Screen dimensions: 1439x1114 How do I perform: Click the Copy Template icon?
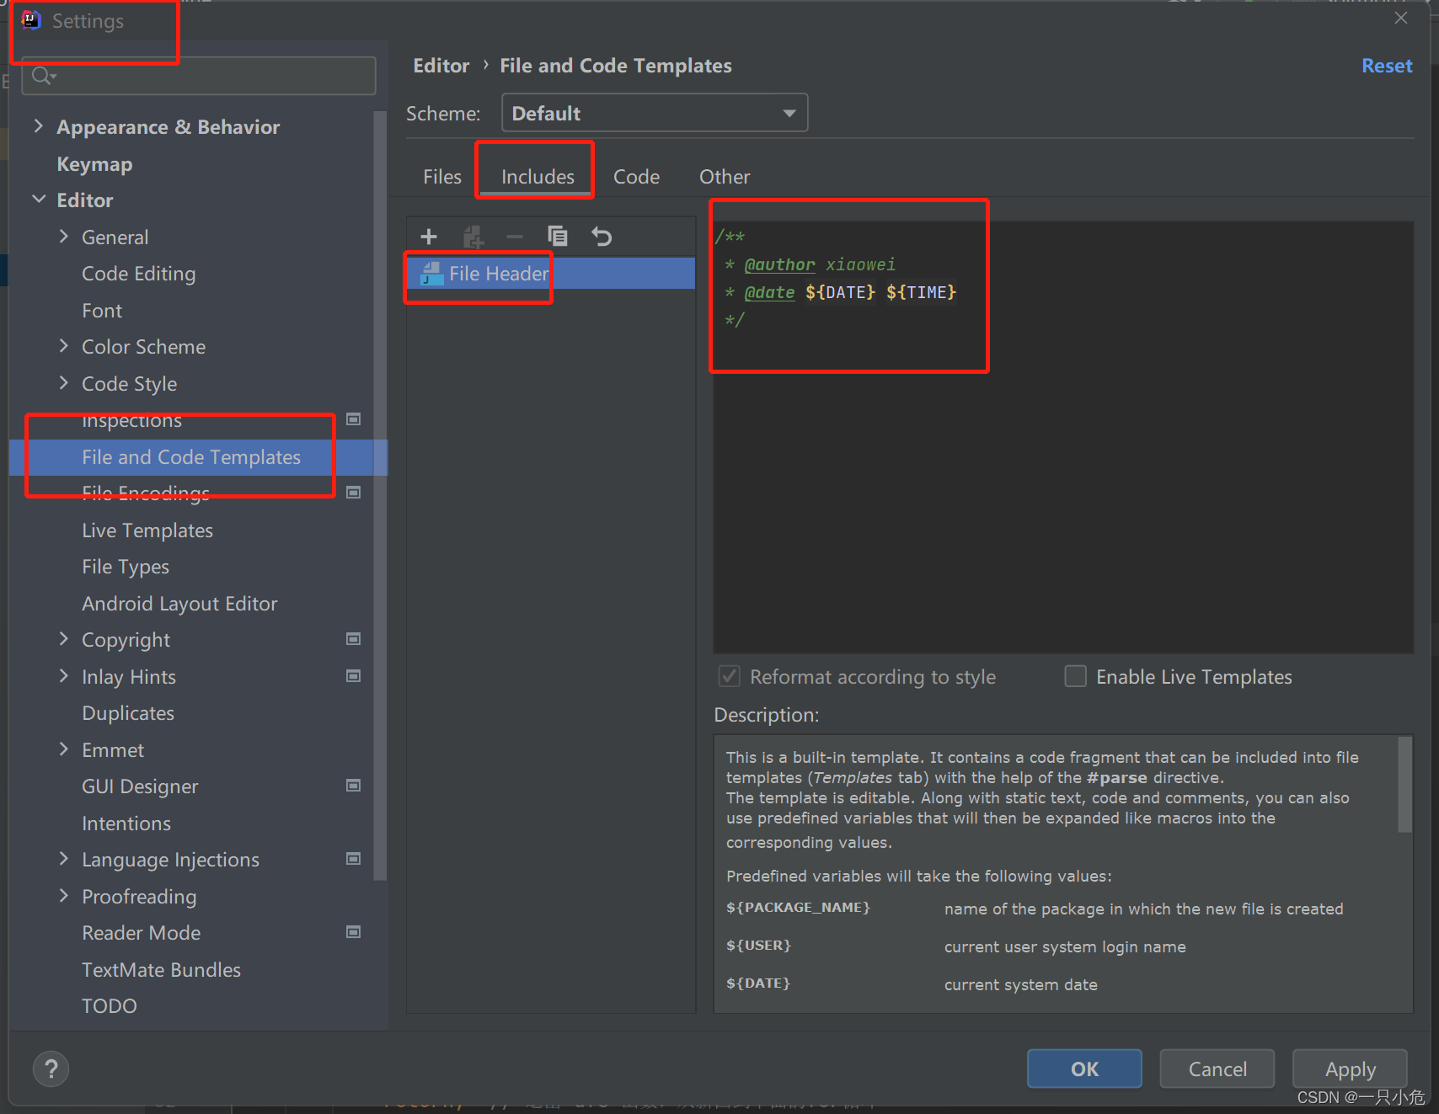click(558, 237)
